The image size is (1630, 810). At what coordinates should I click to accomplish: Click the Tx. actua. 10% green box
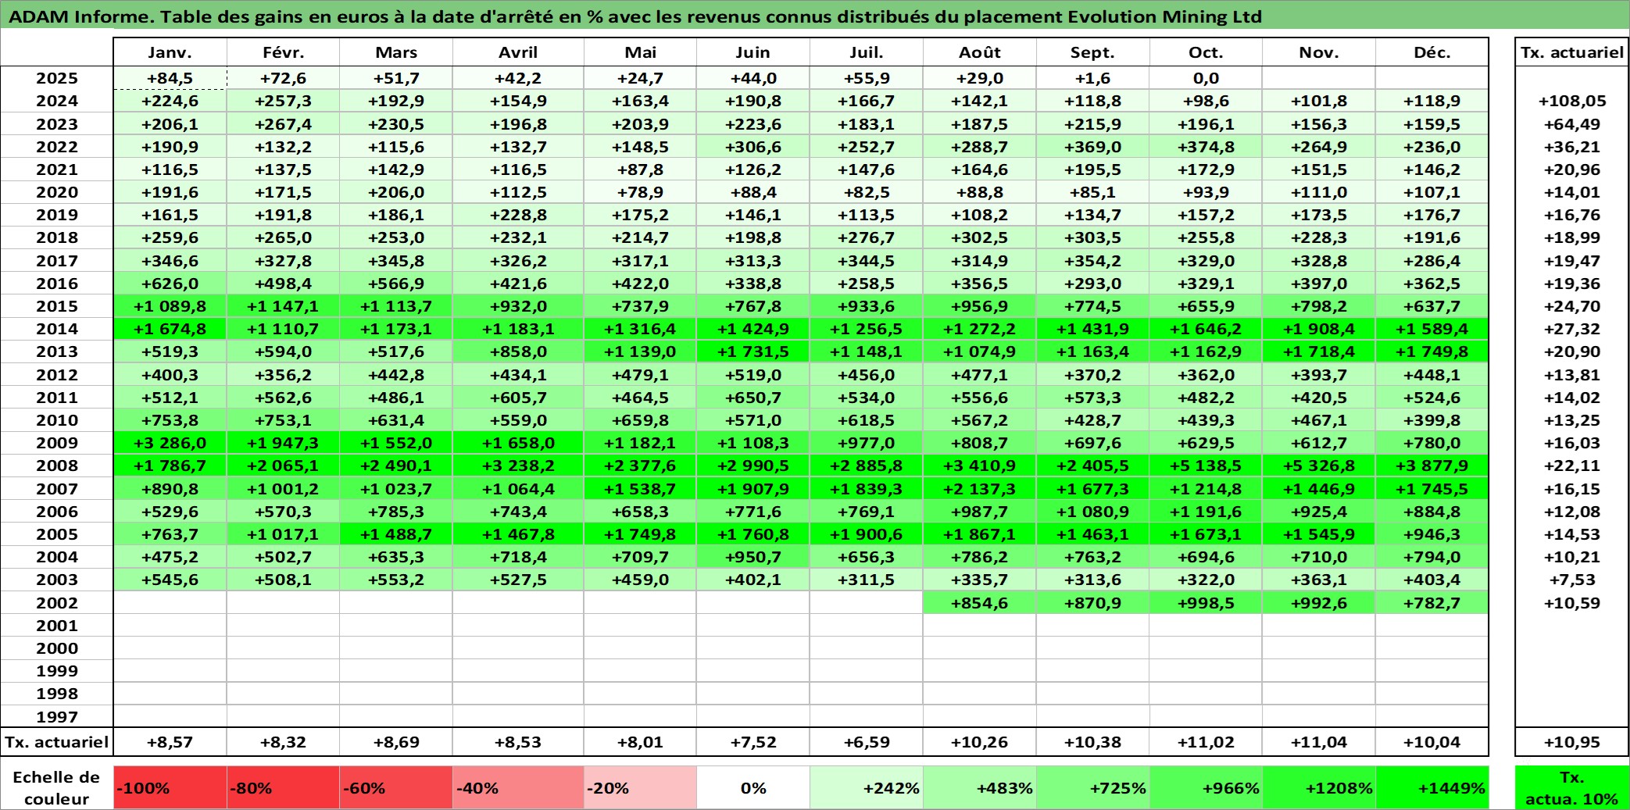[x=1571, y=787]
